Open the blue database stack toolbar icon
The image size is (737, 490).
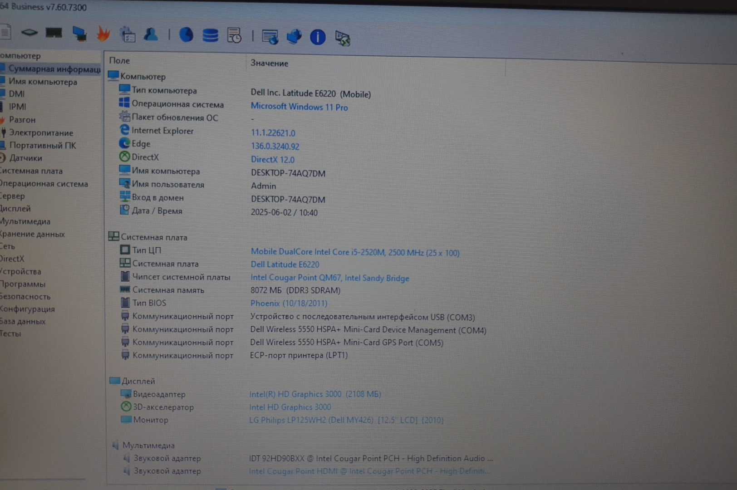[x=210, y=35]
